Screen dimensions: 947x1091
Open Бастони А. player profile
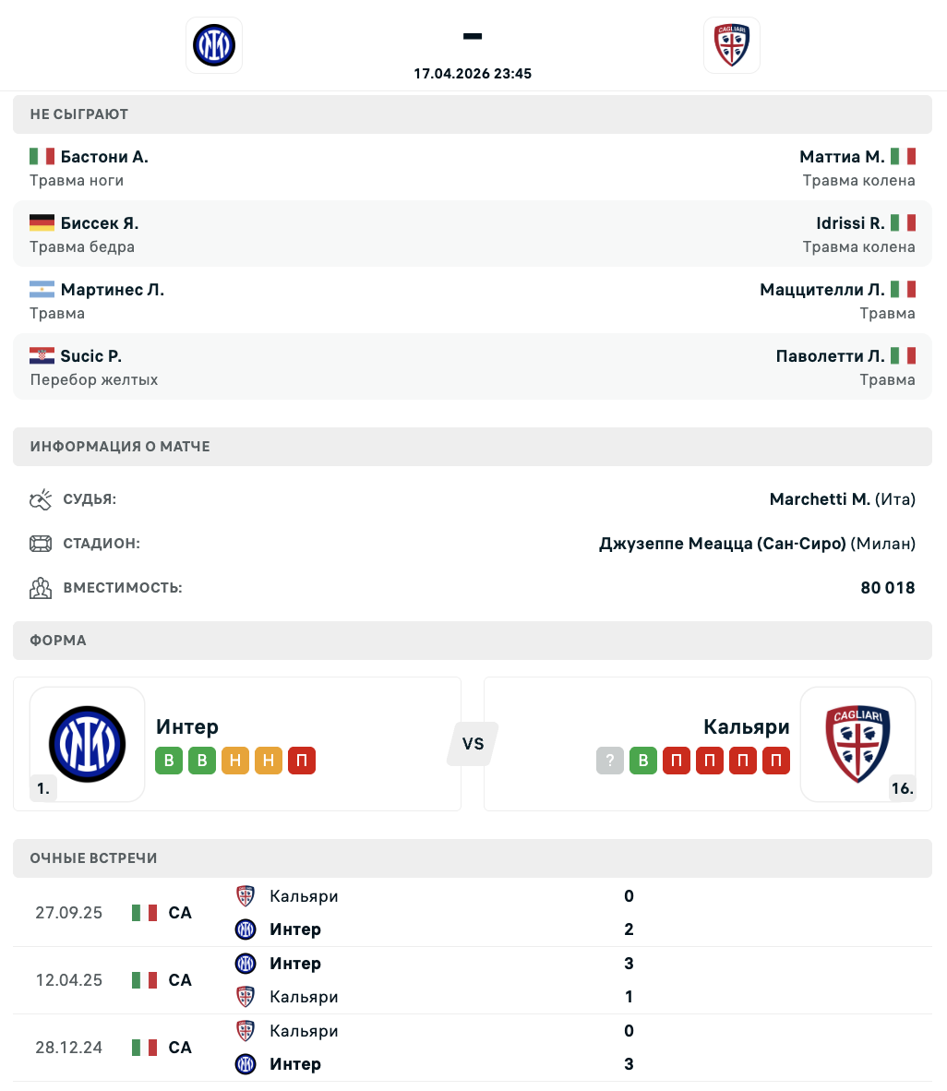104,157
